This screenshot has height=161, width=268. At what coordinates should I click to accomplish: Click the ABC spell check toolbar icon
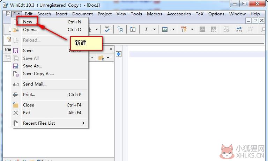pos(107,29)
